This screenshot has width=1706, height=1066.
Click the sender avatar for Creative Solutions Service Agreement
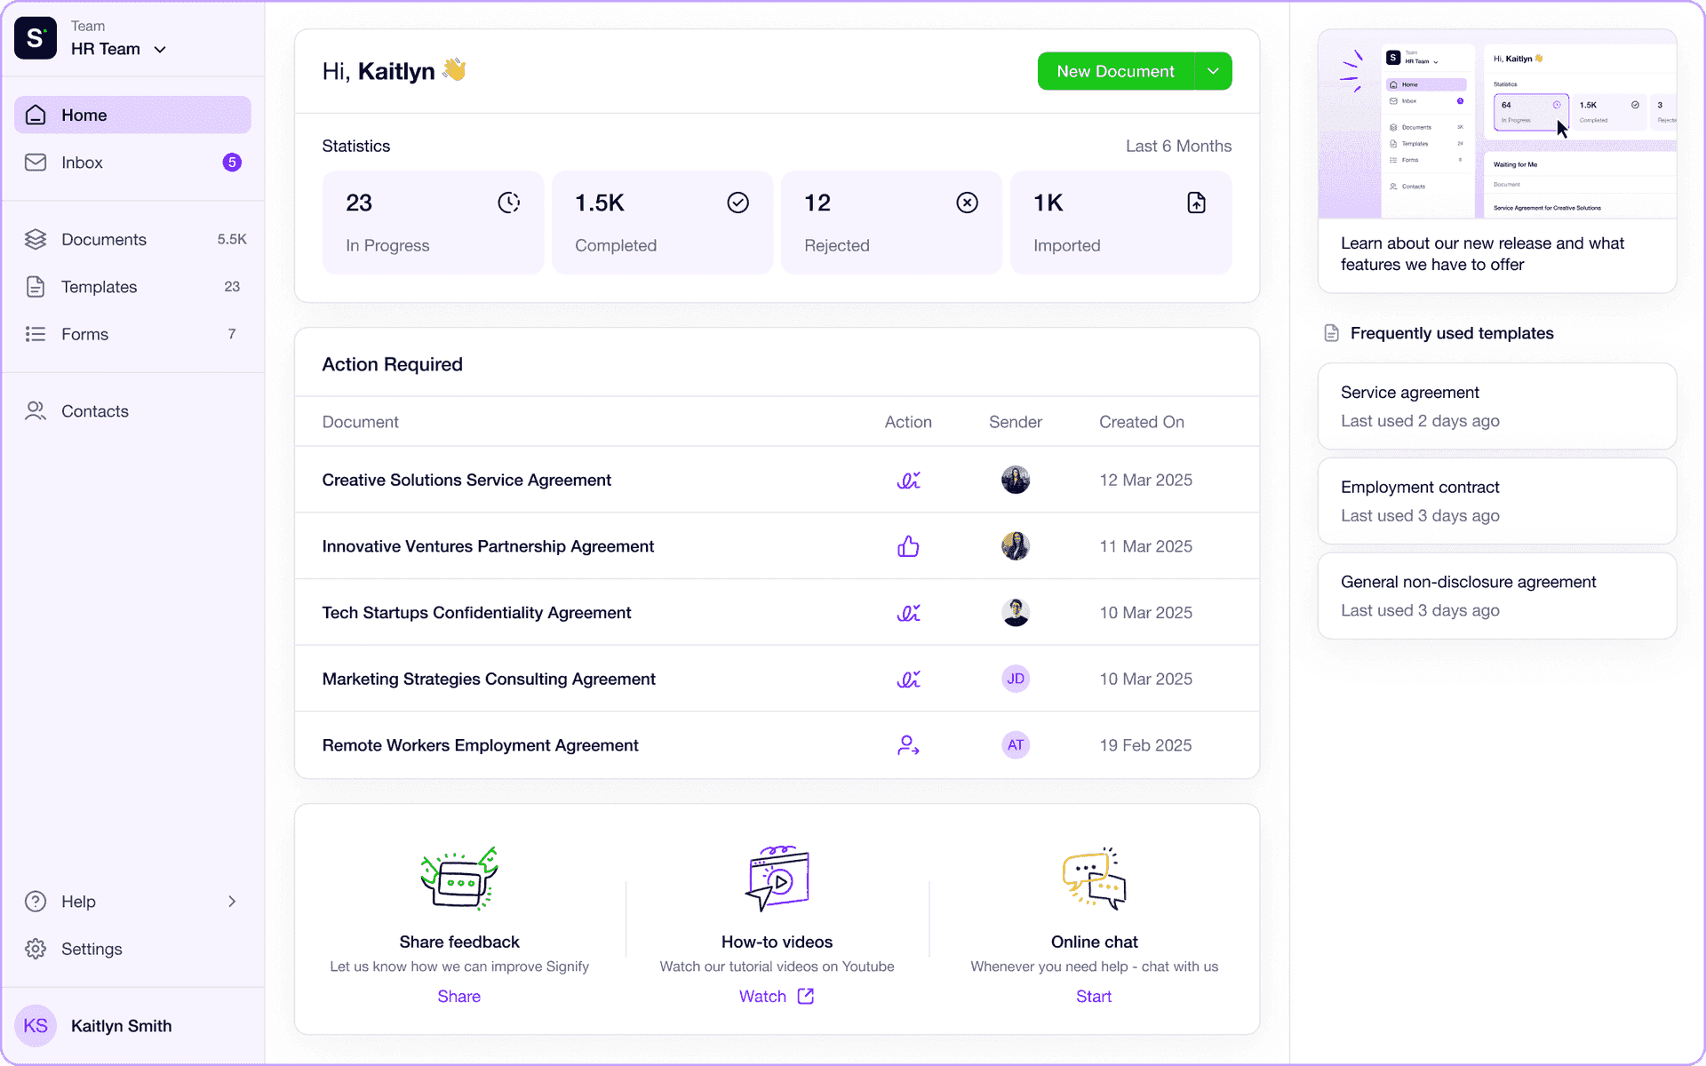[1016, 480]
